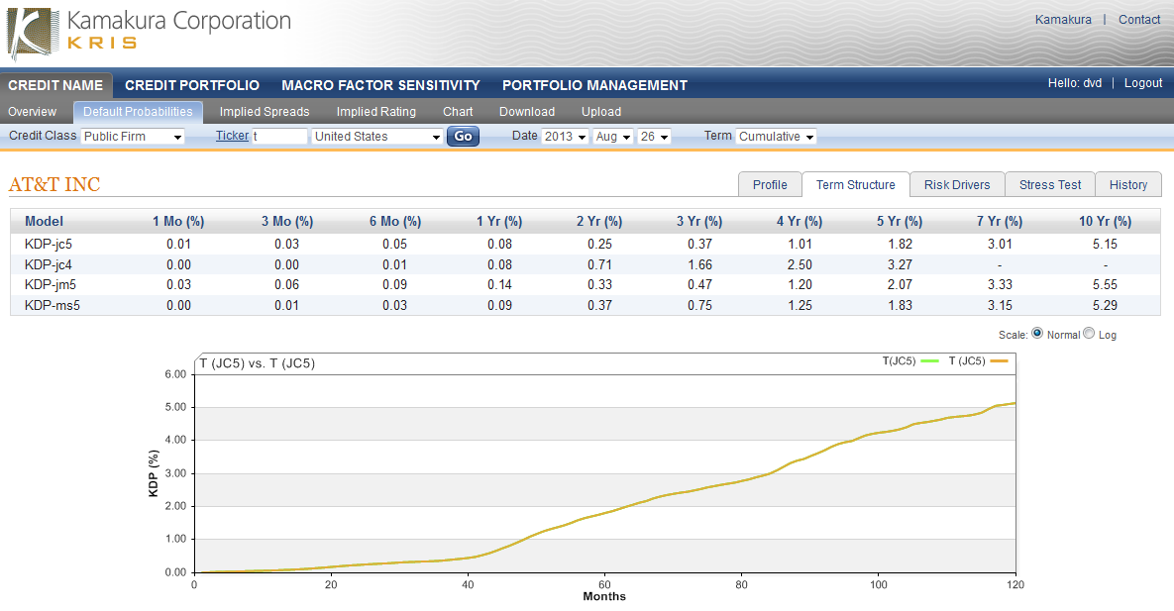Screen dimensions: 1174x611
Task: Click the orange T (JC5) legend swatch
Action: (x=999, y=360)
